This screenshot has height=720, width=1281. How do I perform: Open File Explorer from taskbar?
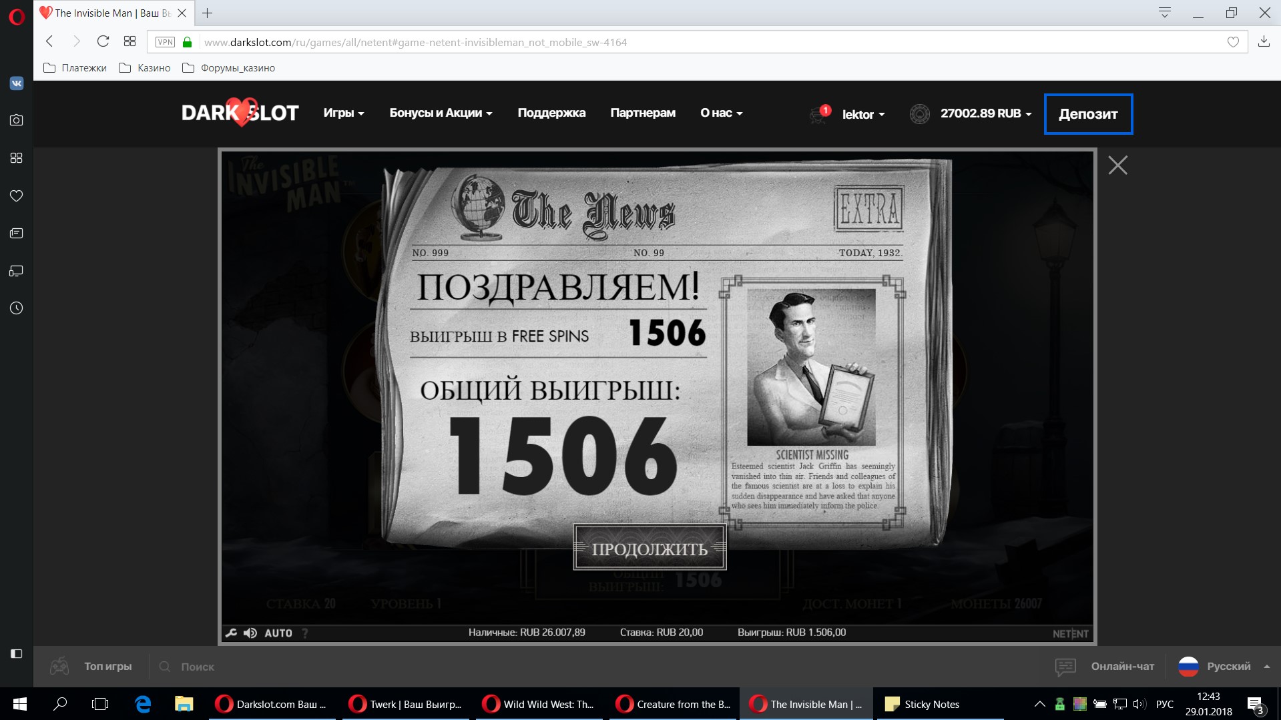point(184,704)
